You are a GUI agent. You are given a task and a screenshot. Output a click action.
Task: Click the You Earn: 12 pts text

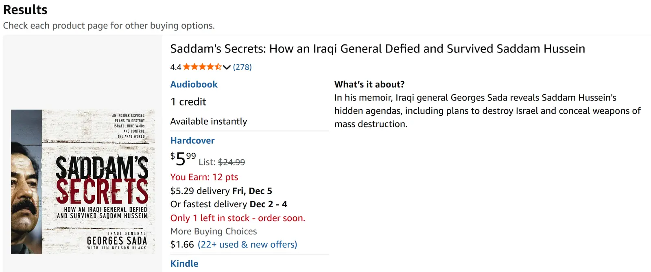click(x=204, y=177)
